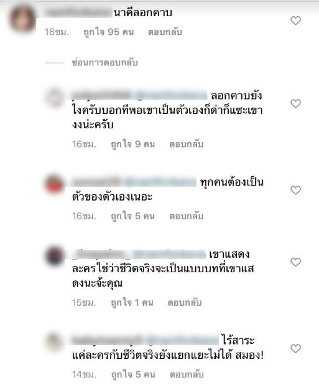Viewport: 319px width, 385px height.
Task: Like the reply saying ทุกคนต้องเป็นตัวของตัวเองเนอะ
Action: coord(296,190)
